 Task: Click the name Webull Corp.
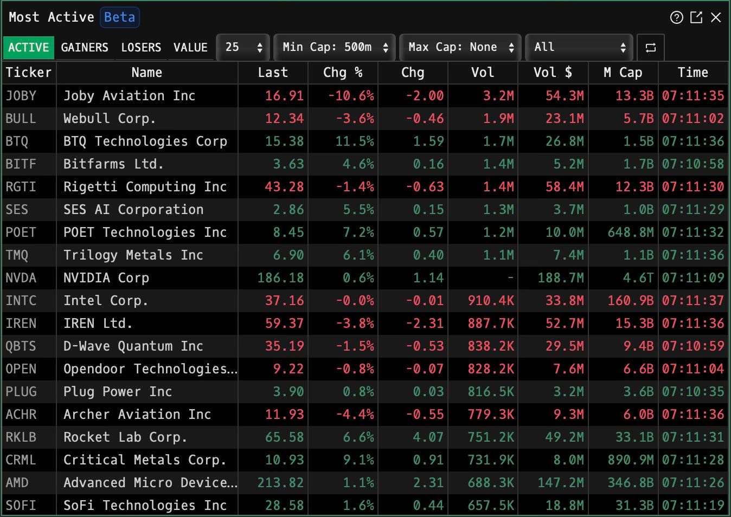pos(110,119)
